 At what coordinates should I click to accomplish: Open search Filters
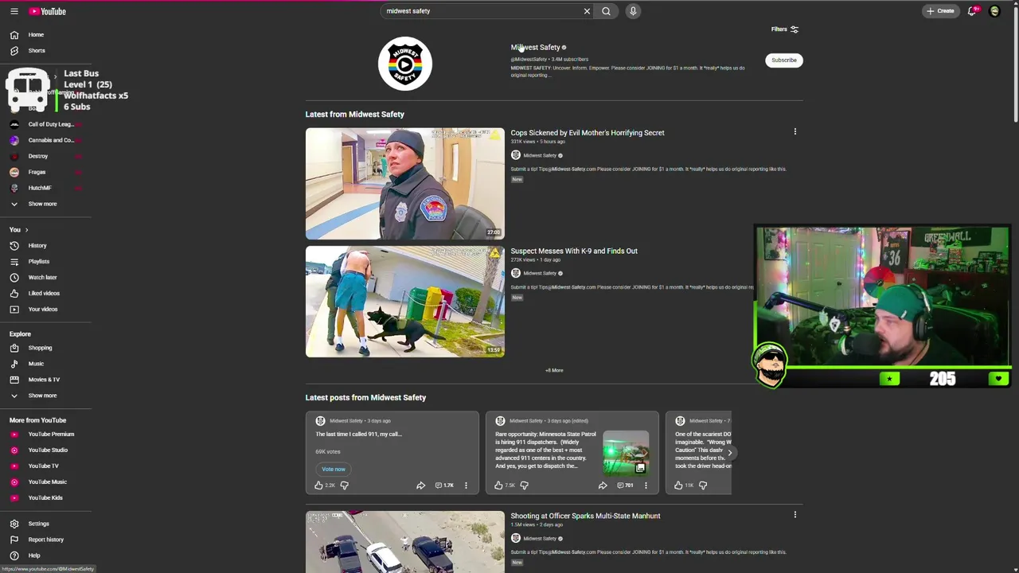pos(785,29)
